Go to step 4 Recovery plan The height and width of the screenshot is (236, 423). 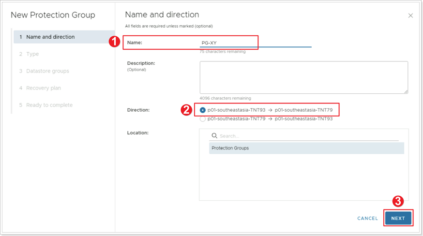pos(40,88)
